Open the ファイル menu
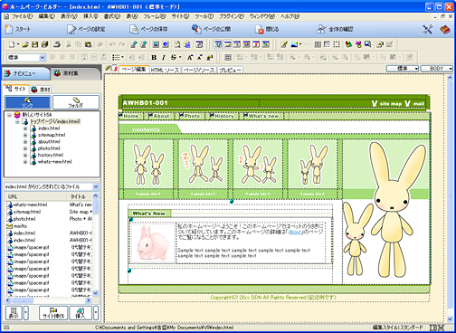 23,16
